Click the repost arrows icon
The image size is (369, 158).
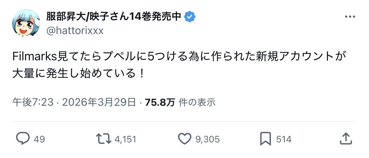click(x=103, y=139)
